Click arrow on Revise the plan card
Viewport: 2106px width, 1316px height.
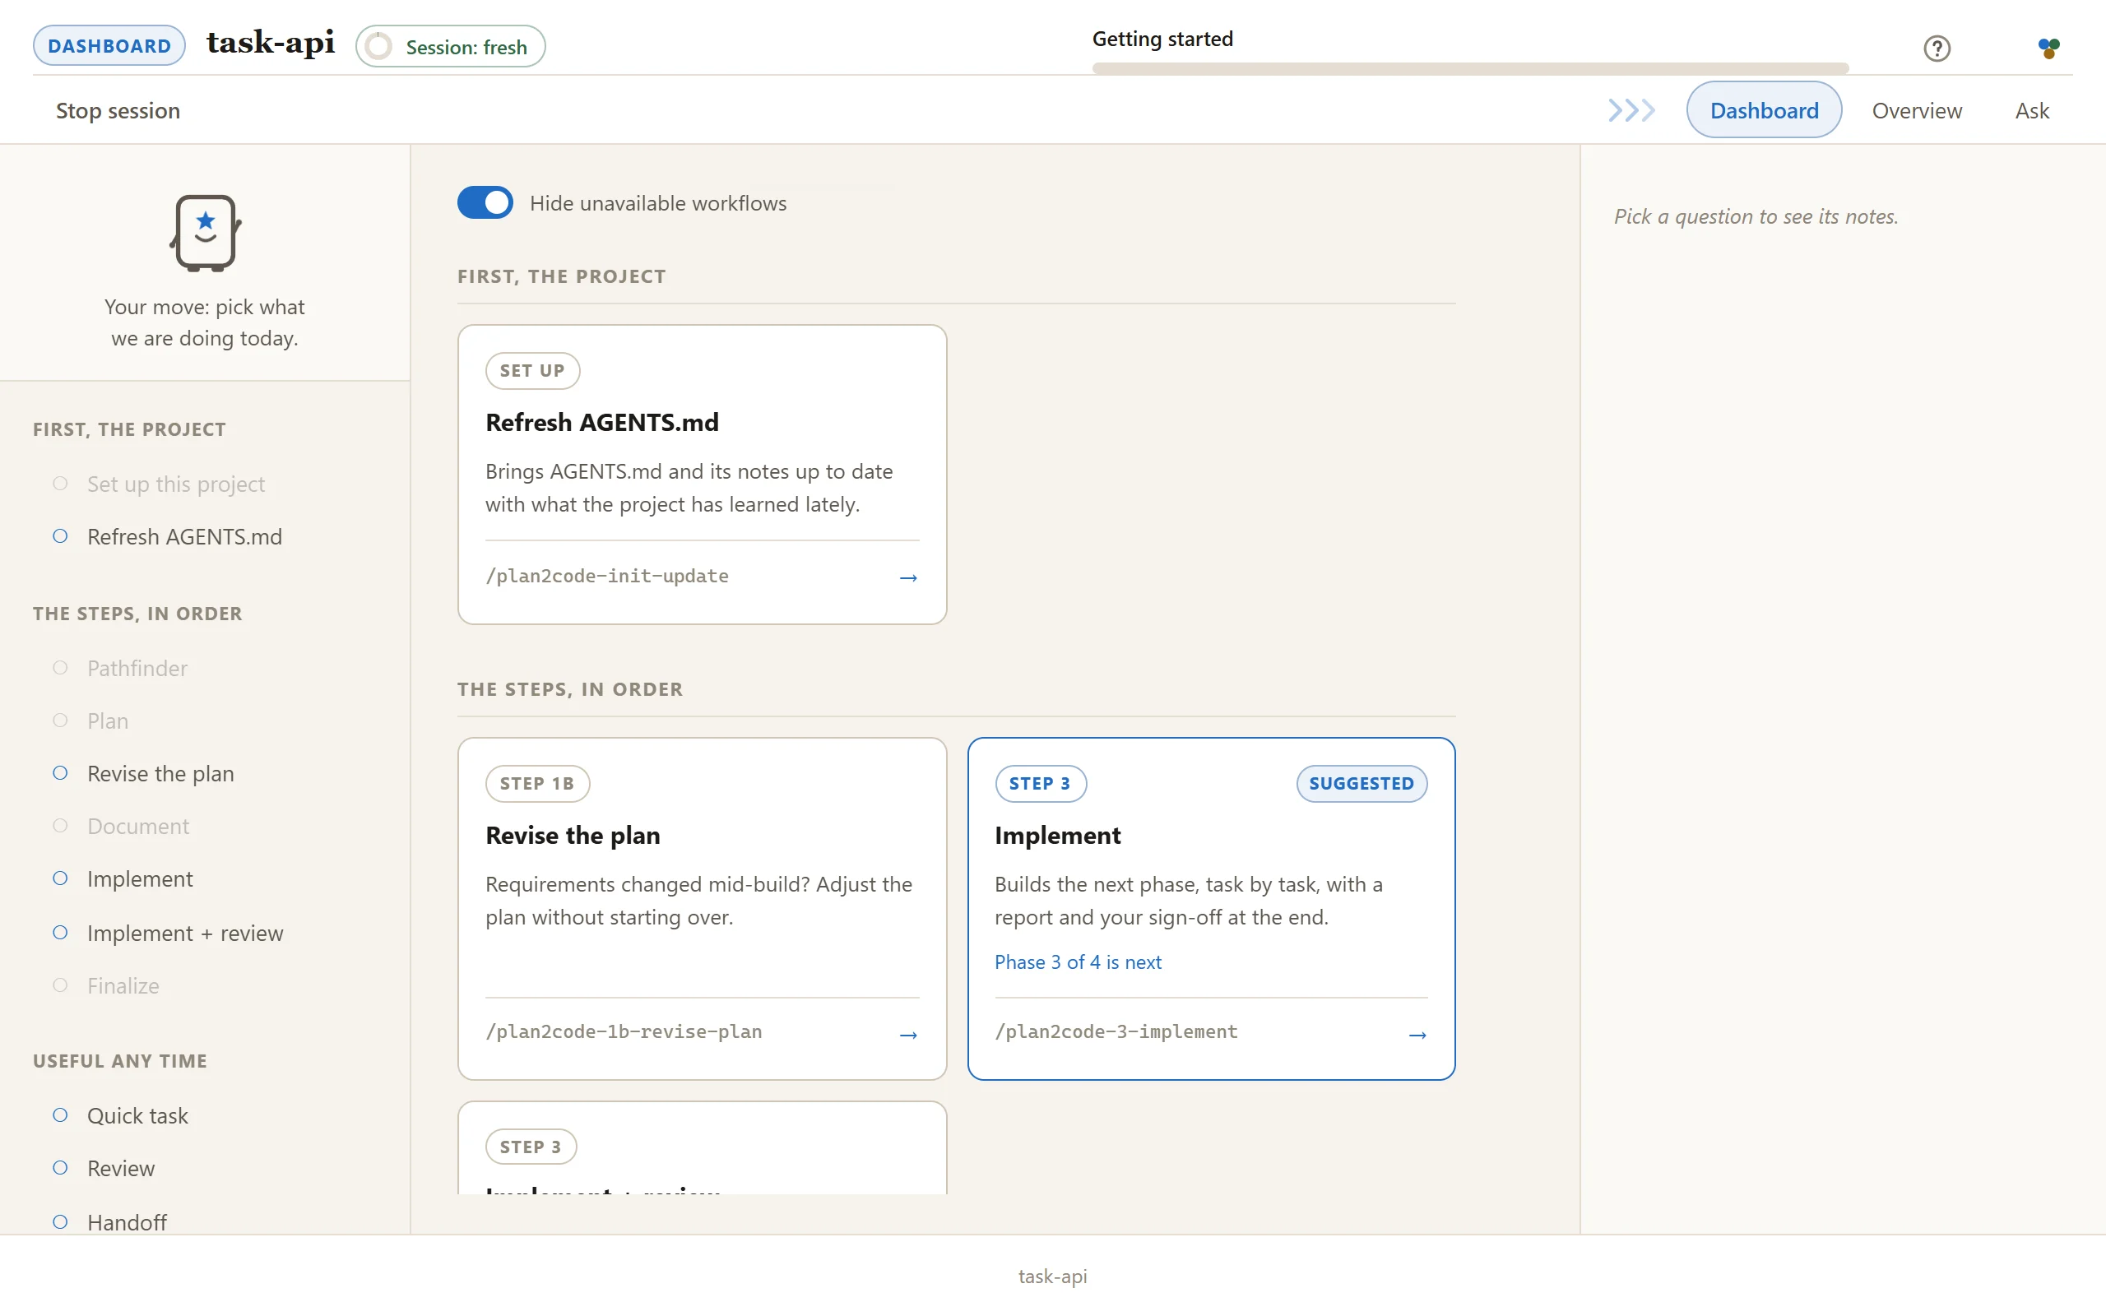(907, 1034)
